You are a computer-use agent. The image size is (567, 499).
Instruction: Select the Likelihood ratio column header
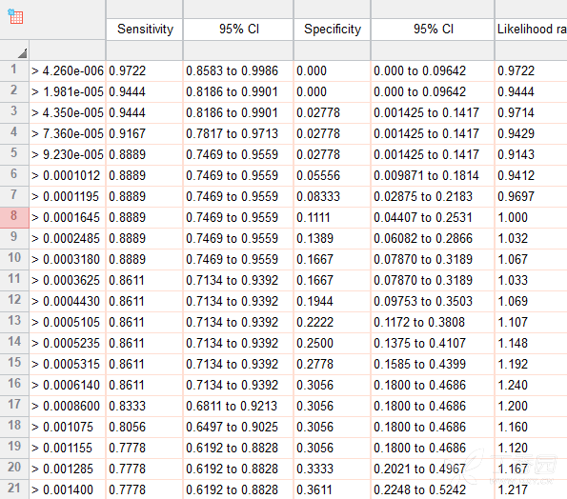pos(531,30)
